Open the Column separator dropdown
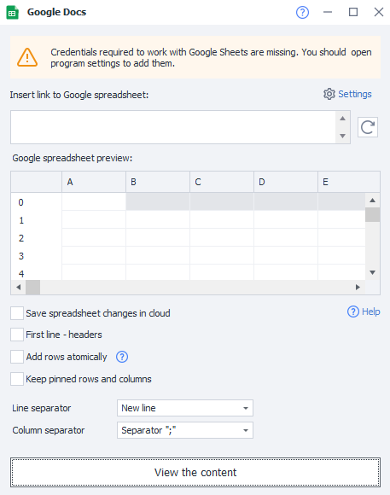 [x=184, y=430]
